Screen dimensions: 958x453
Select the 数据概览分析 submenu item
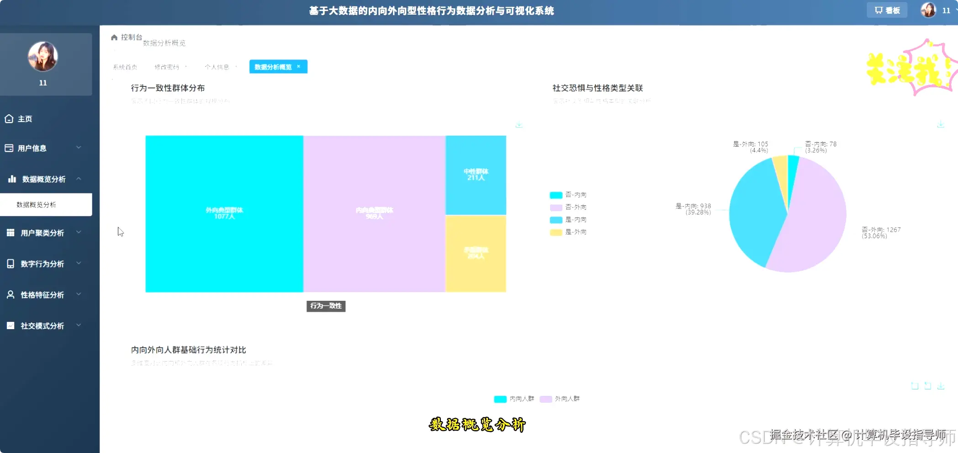point(46,204)
